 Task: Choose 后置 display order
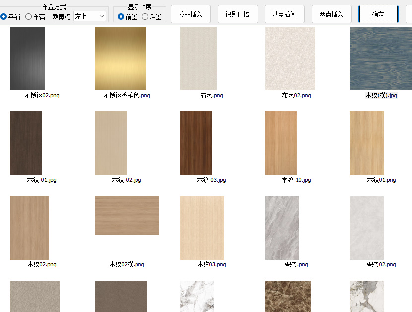coord(145,17)
